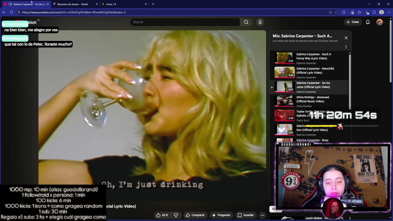Click the YouTube Buscar search field
Viewport: 393px width, 221px height.
pyautogui.click(x=185, y=22)
